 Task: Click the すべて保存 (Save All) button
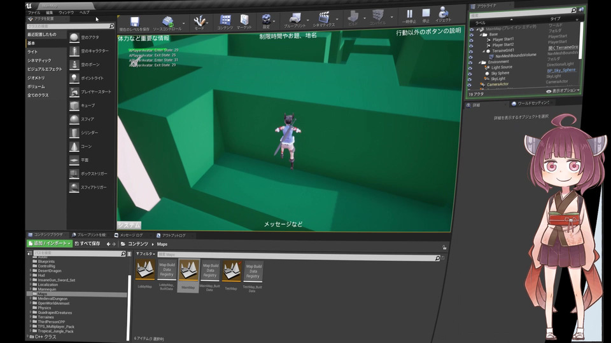pos(87,244)
